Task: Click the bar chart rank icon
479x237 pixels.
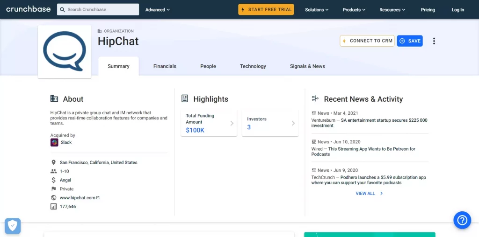Action: pyautogui.click(x=53, y=207)
